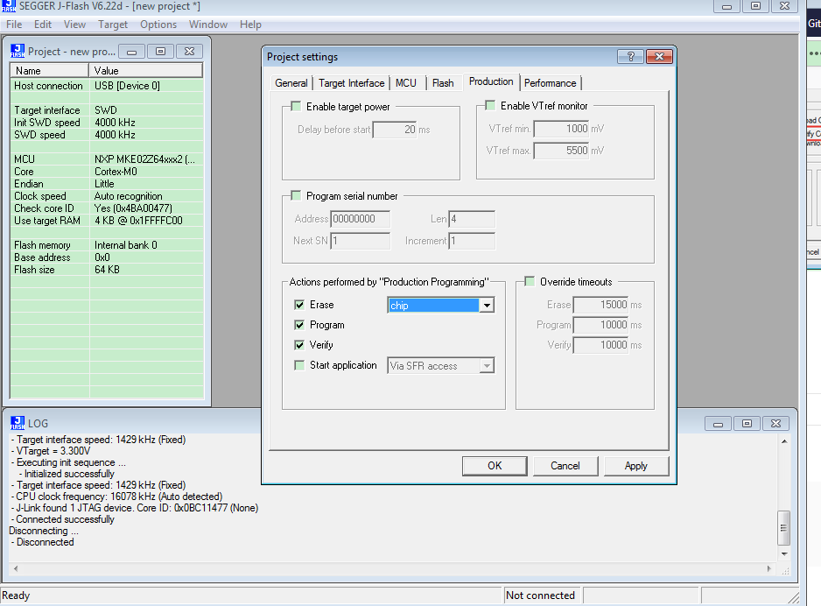Click the J-Flash icon in the Project window title

point(18,51)
